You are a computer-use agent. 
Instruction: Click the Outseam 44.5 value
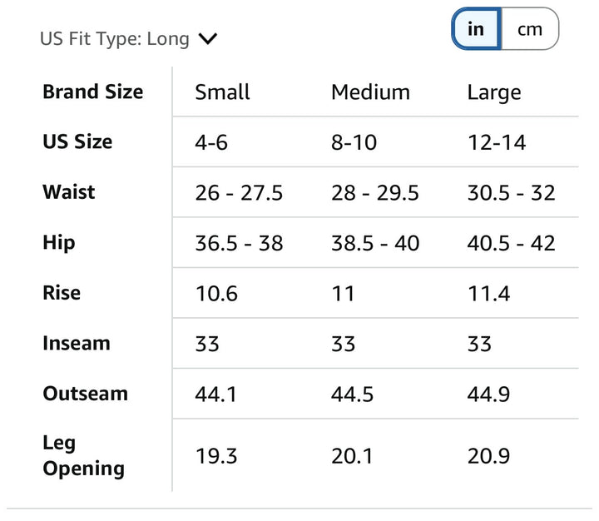352,394
